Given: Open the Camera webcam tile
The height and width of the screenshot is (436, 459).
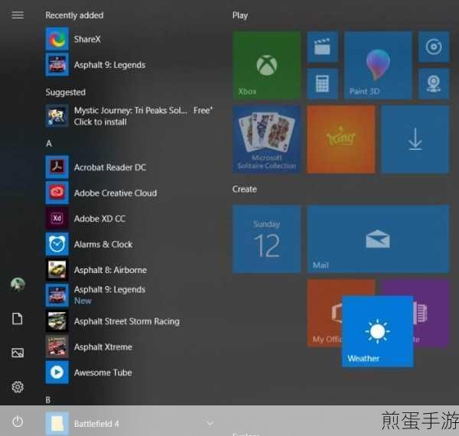Looking at the screenshot, I should (x=434, y=84).
